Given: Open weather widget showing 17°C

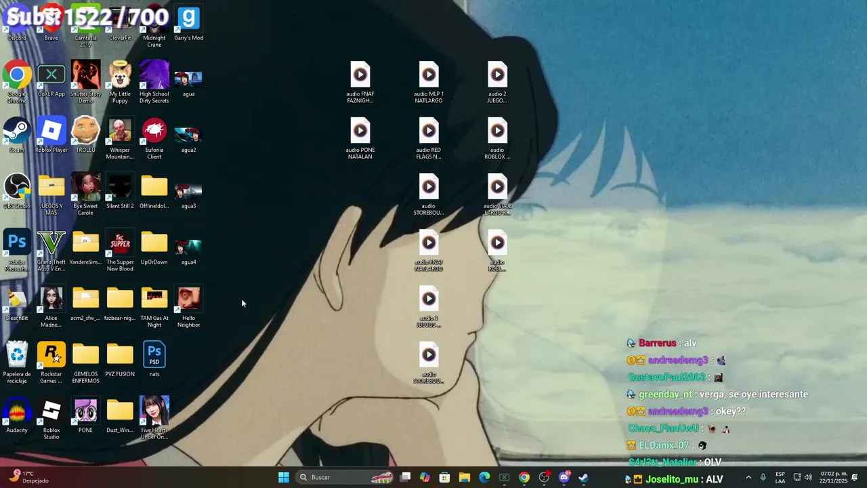Looking at the screenshot, I should pos(28,477).
